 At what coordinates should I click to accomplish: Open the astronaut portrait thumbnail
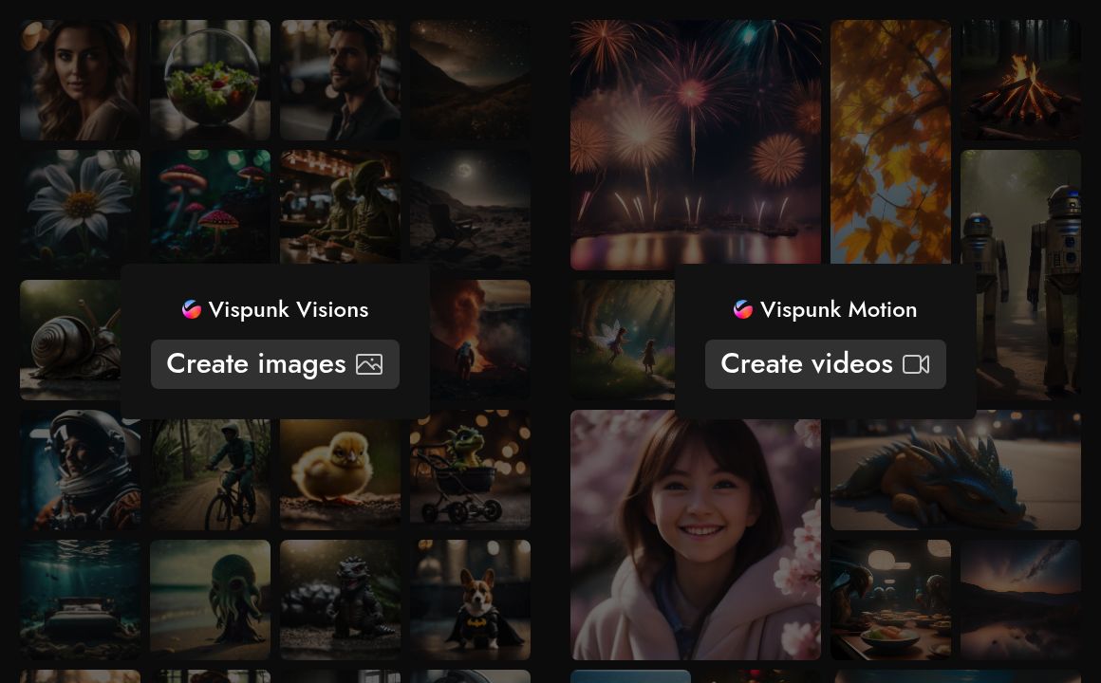click(x=80, y=470)
